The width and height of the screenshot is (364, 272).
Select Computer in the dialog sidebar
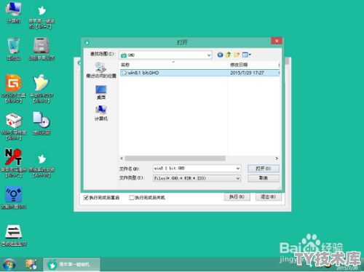pos(101,113)
